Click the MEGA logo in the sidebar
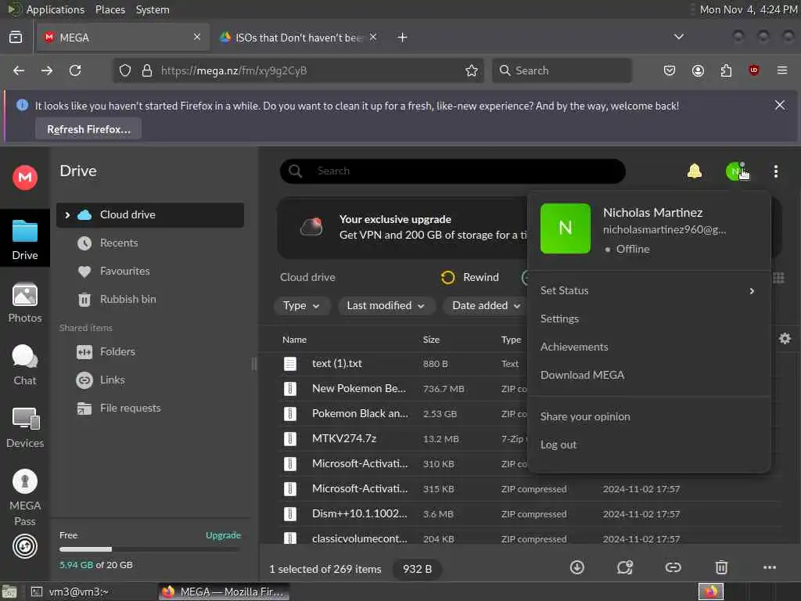The height and width of the screenshot is (601, 801). 24,178
